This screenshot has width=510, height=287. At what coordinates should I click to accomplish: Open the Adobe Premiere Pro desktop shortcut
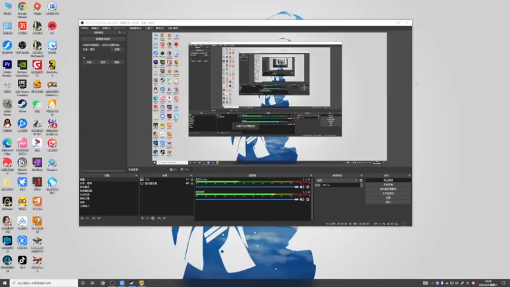(x=7, y=68)
